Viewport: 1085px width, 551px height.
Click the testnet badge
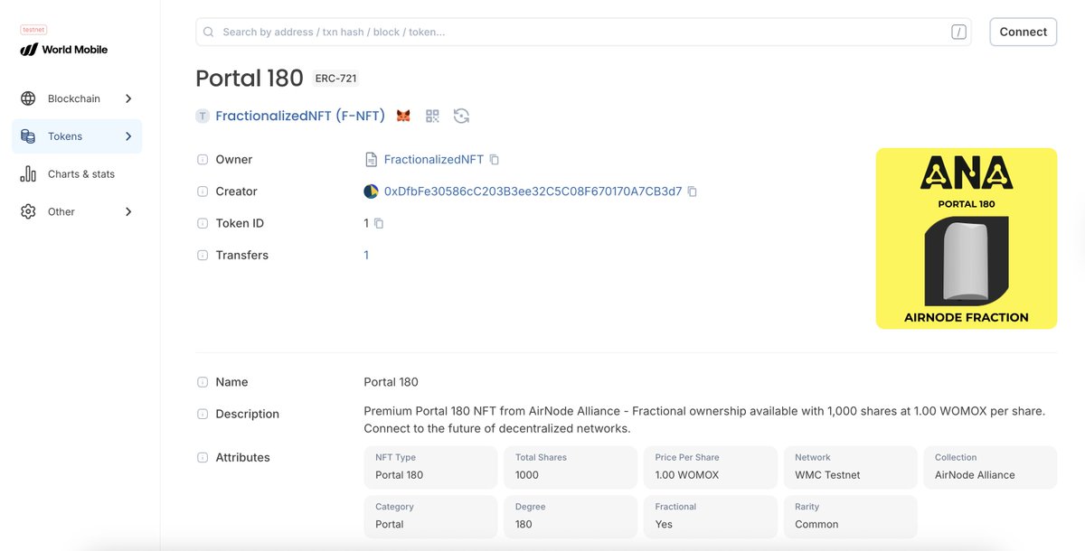coord(33,29)
